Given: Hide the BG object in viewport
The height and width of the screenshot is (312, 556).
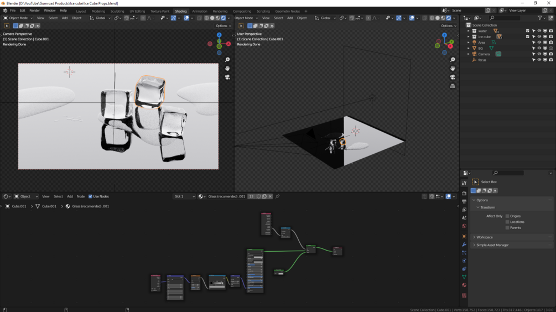Looking at the screenshot, I should click(539, 48).
